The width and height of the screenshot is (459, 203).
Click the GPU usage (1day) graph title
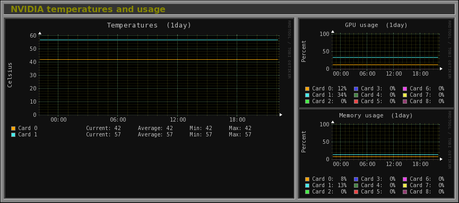pos(376,25)
